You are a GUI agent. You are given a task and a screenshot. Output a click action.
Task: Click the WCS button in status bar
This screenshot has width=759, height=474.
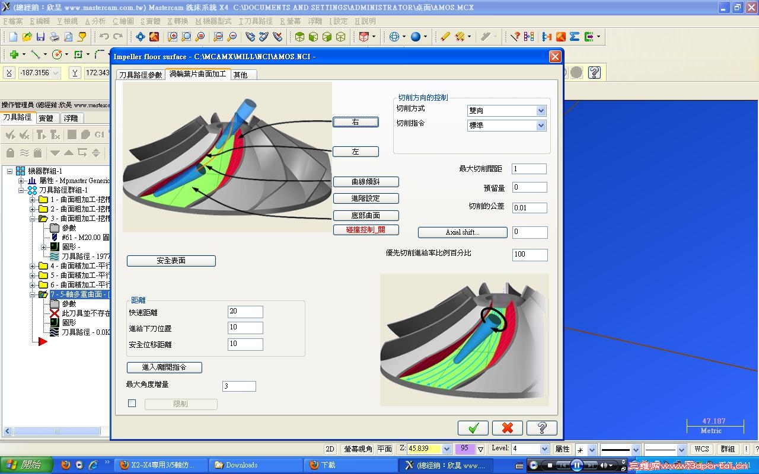point(702,449)
